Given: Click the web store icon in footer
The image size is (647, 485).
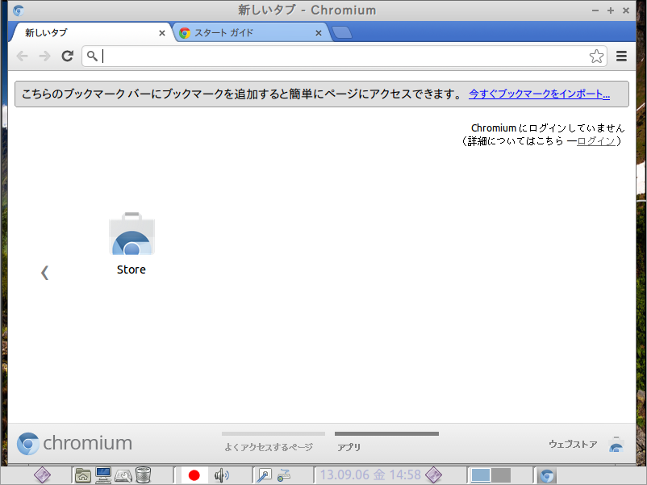Looking at the screenshot, I should coord(616,445).
